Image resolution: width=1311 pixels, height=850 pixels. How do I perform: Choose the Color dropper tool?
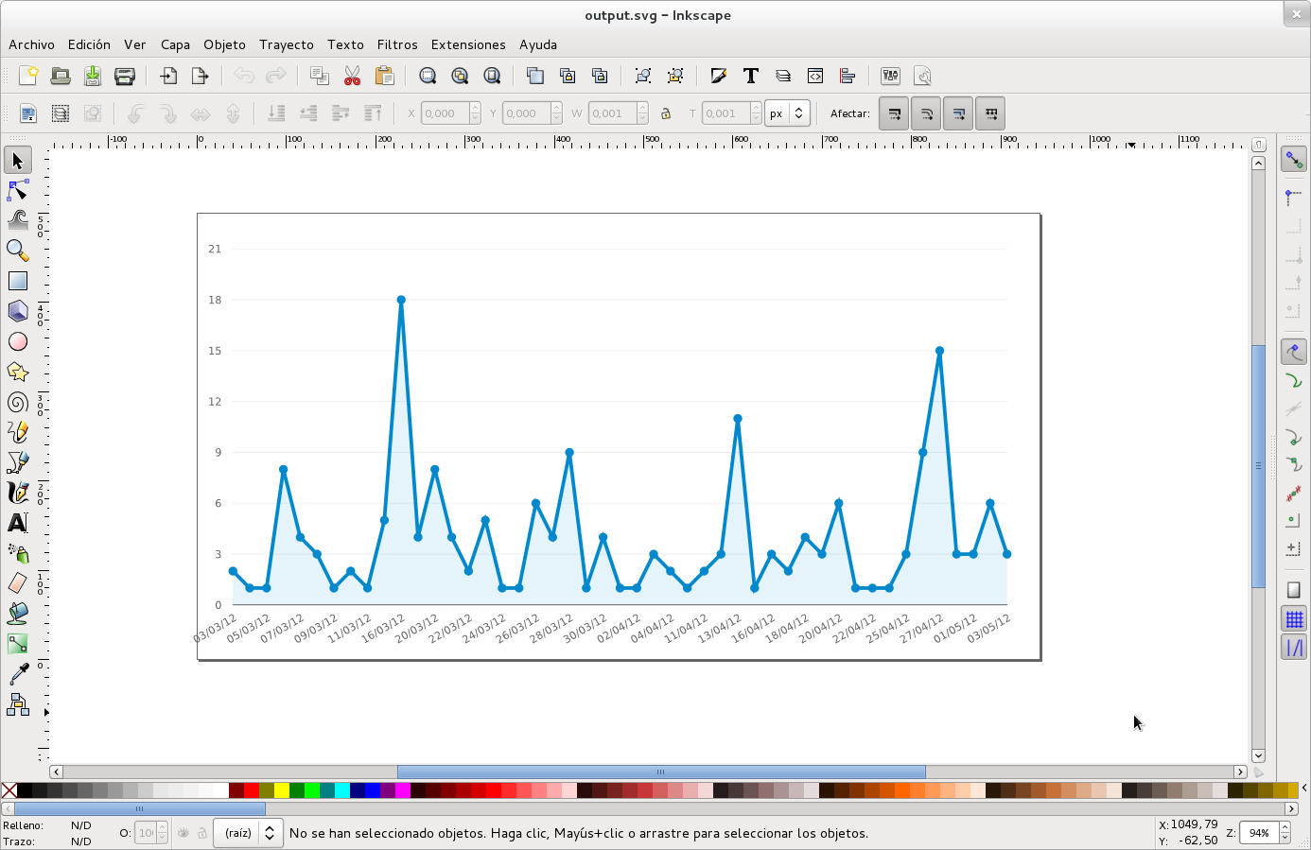click(x=18, y=674)
